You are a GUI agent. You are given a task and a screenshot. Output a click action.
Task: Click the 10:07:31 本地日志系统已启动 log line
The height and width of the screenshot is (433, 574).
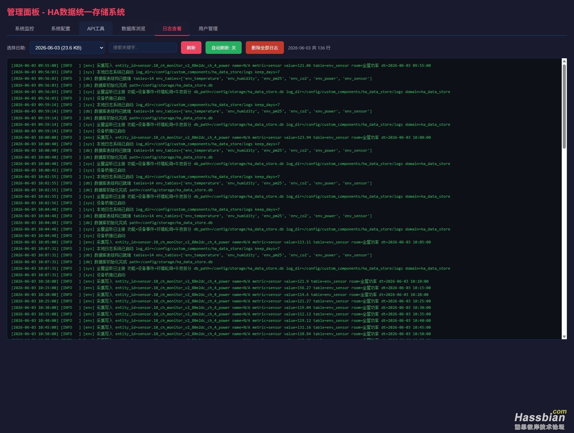[146, 249]
